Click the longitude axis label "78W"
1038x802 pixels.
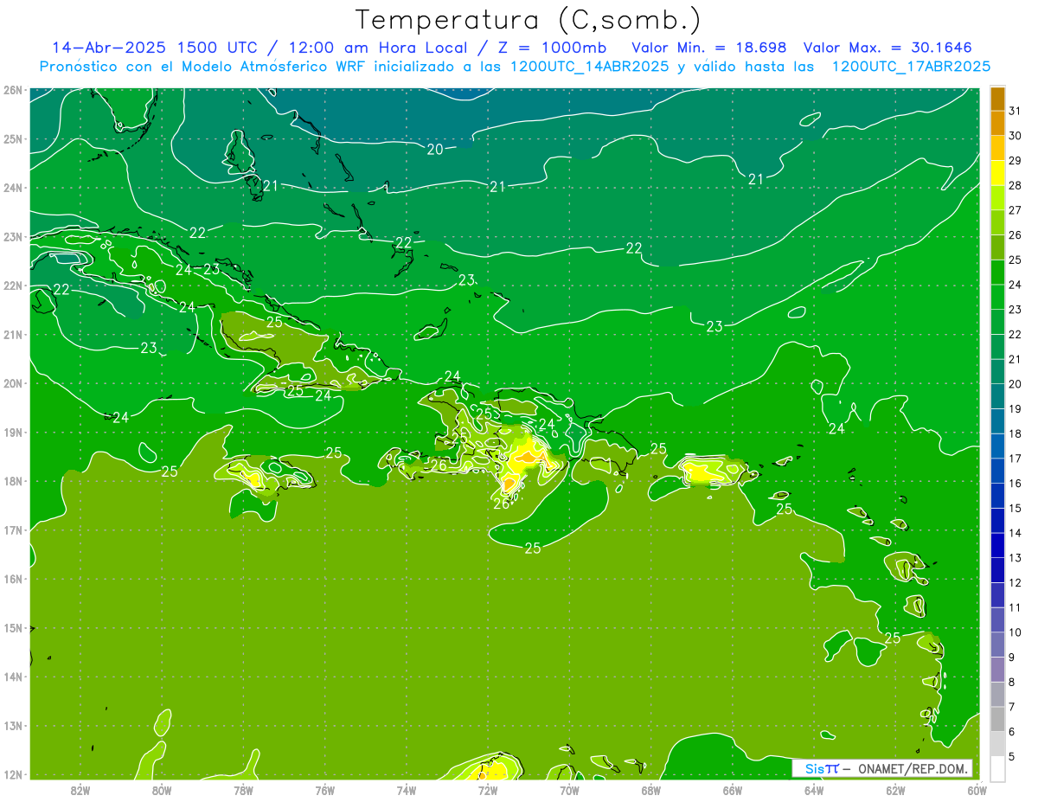243,789
